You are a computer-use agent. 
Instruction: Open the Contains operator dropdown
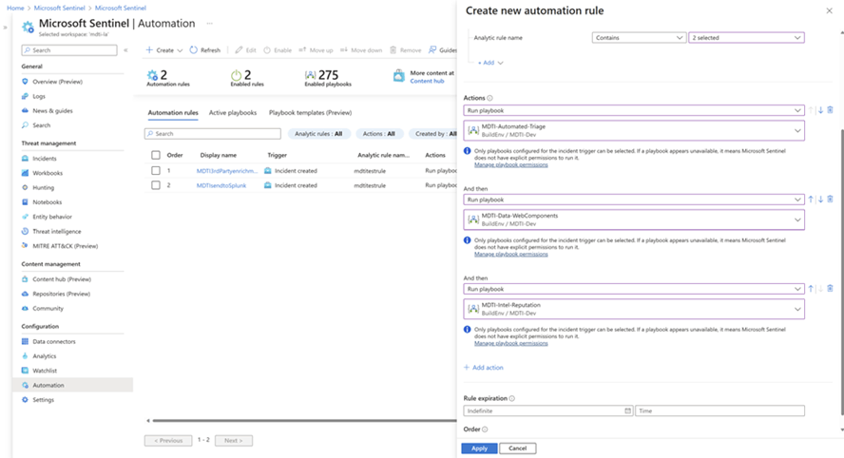tap(639, 38)
